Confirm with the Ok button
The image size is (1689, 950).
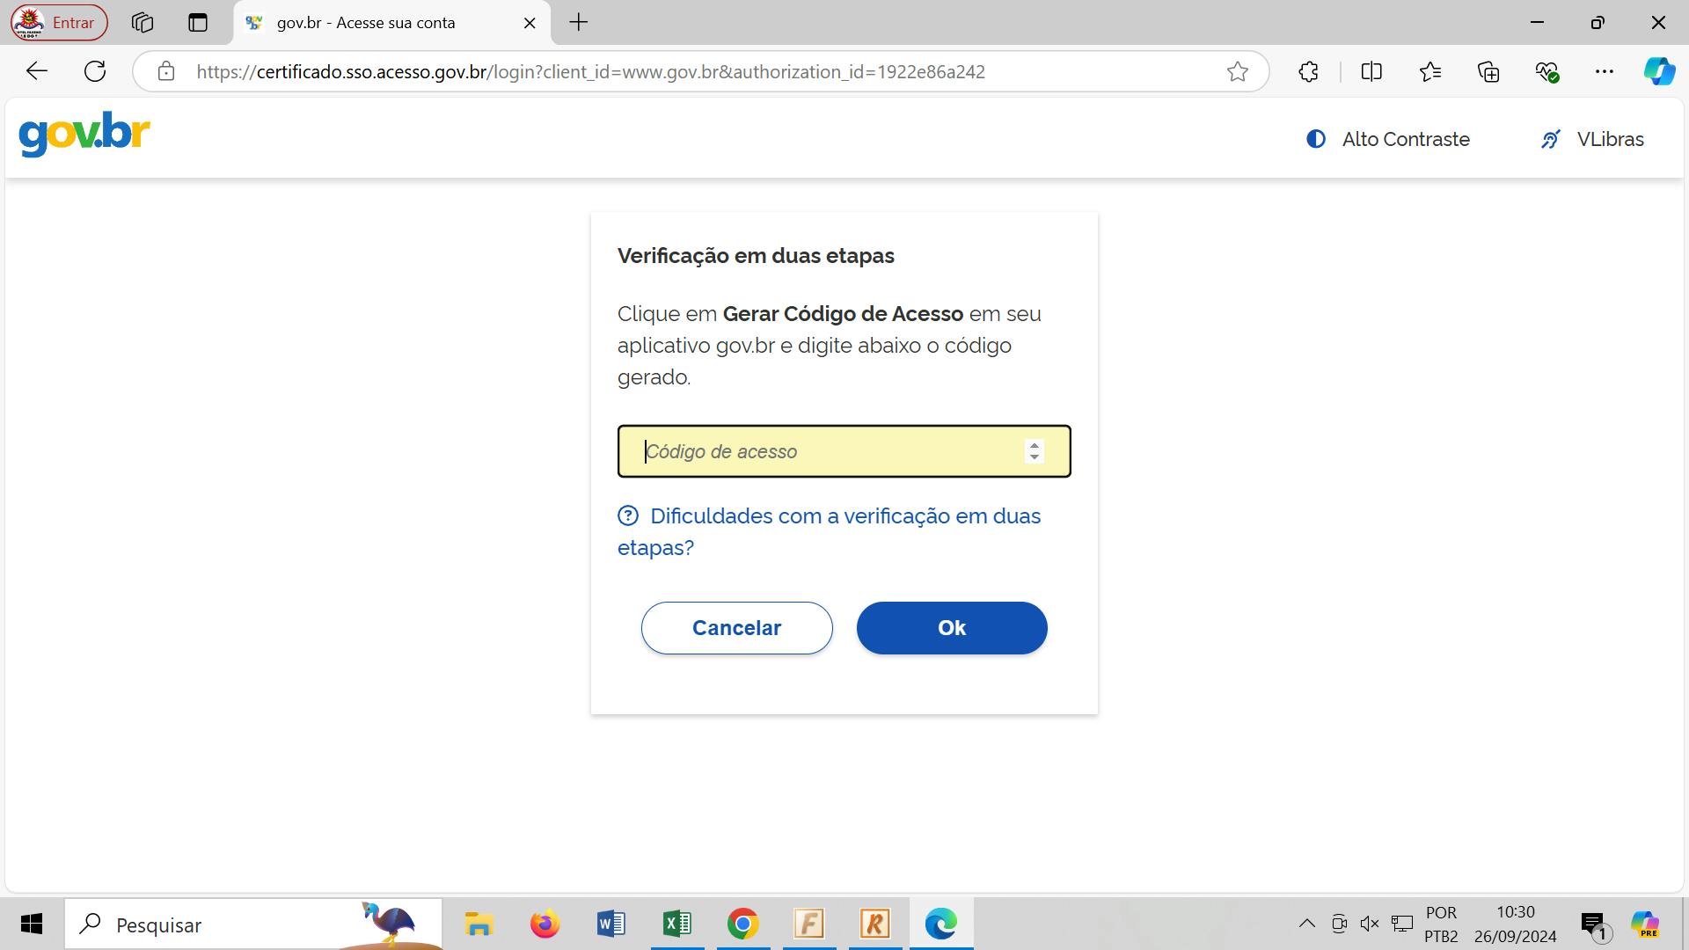(952, 628)
